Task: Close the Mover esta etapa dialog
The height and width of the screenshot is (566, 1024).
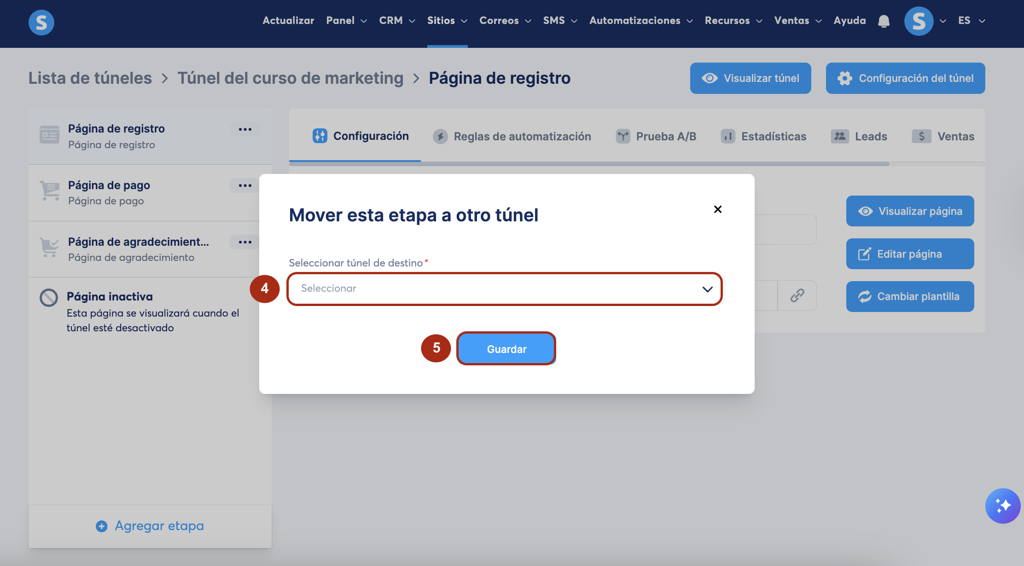Action: tap(717, 209)
